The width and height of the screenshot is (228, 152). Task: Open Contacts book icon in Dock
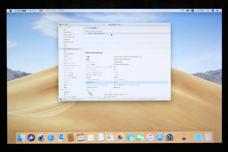point(71,137)
